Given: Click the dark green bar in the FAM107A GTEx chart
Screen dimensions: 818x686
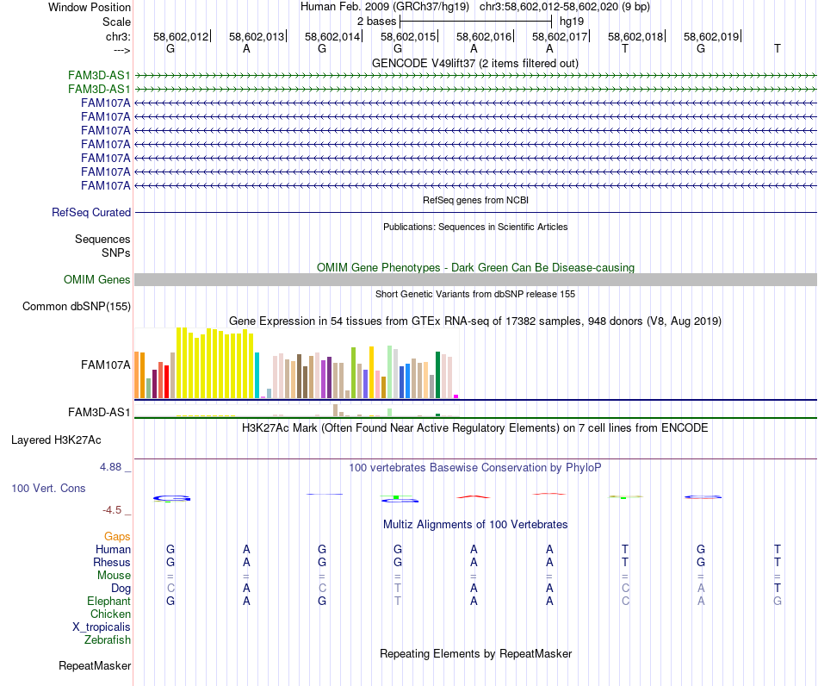Looking at the screenshot, I should point(437,376).
